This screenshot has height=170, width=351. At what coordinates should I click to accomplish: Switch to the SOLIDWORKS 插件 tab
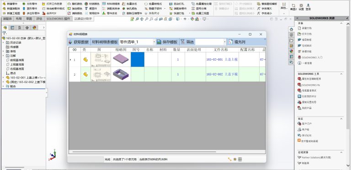point(58,19)
